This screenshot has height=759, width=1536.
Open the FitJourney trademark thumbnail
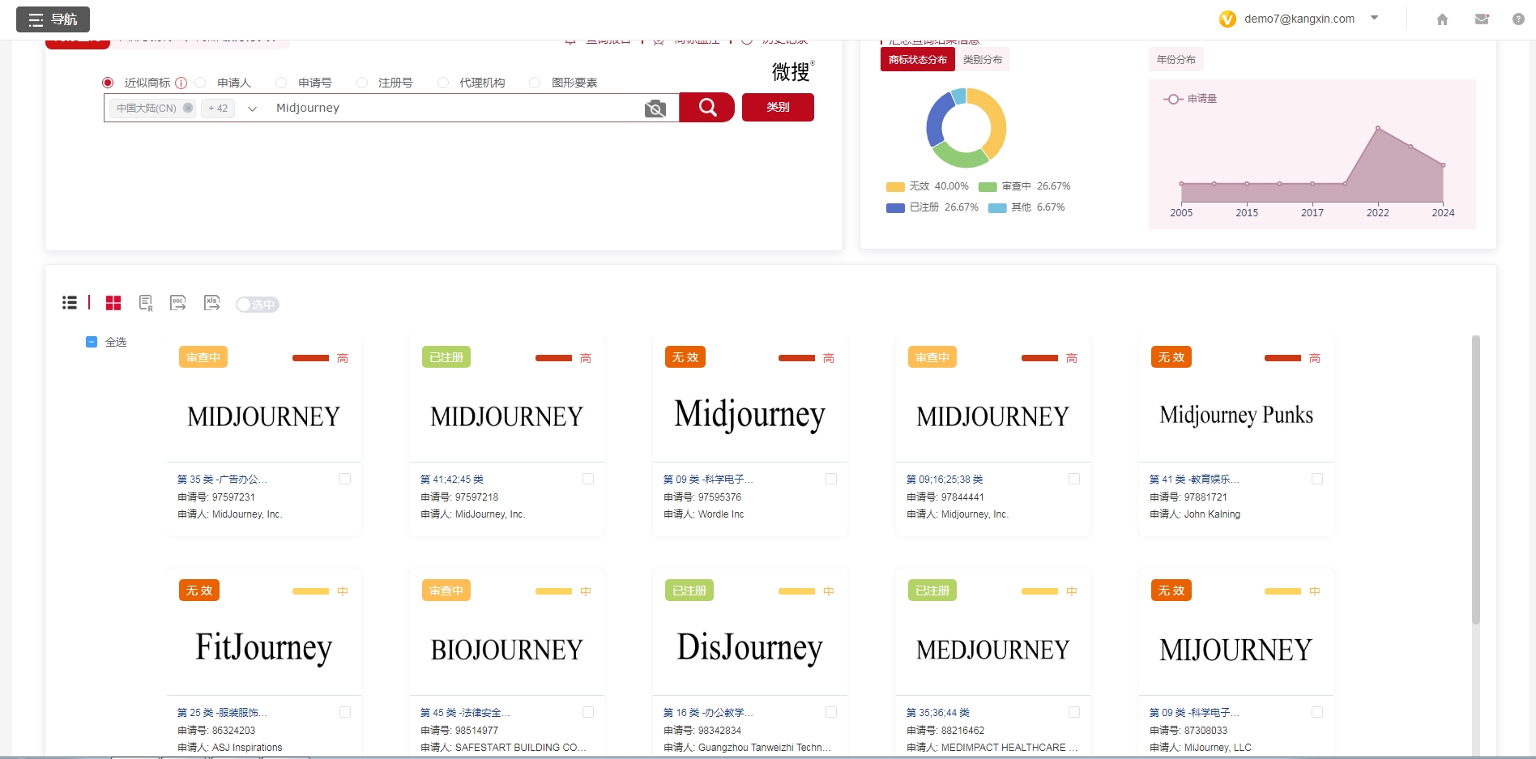coord(264,648)
